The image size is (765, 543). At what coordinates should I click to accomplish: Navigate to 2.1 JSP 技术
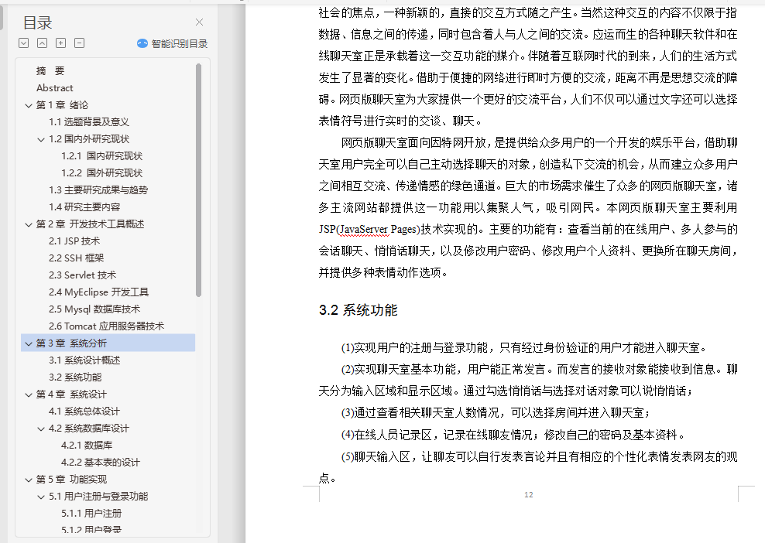74,241
